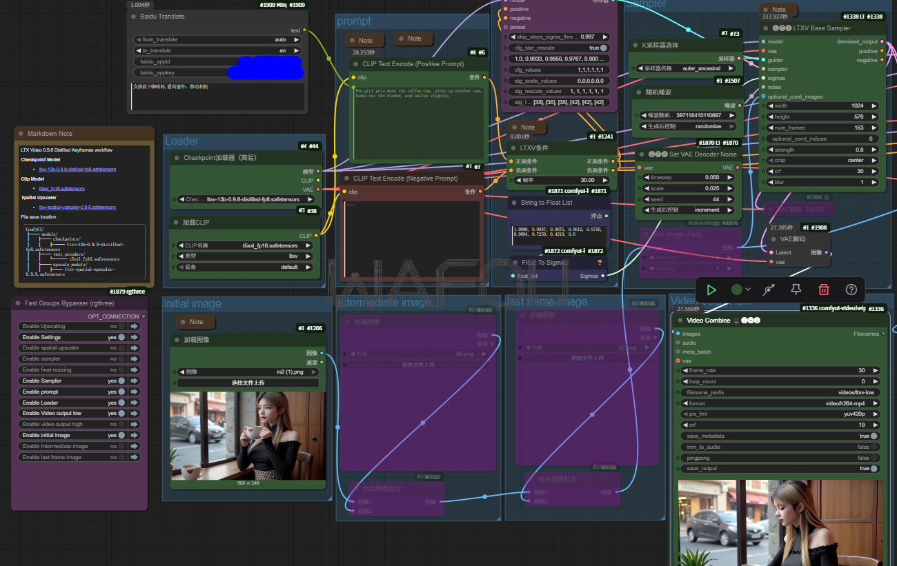Click the arrow icon next to Enable Loader
This screenshot has height=566, width=897.
click(135, 403)
